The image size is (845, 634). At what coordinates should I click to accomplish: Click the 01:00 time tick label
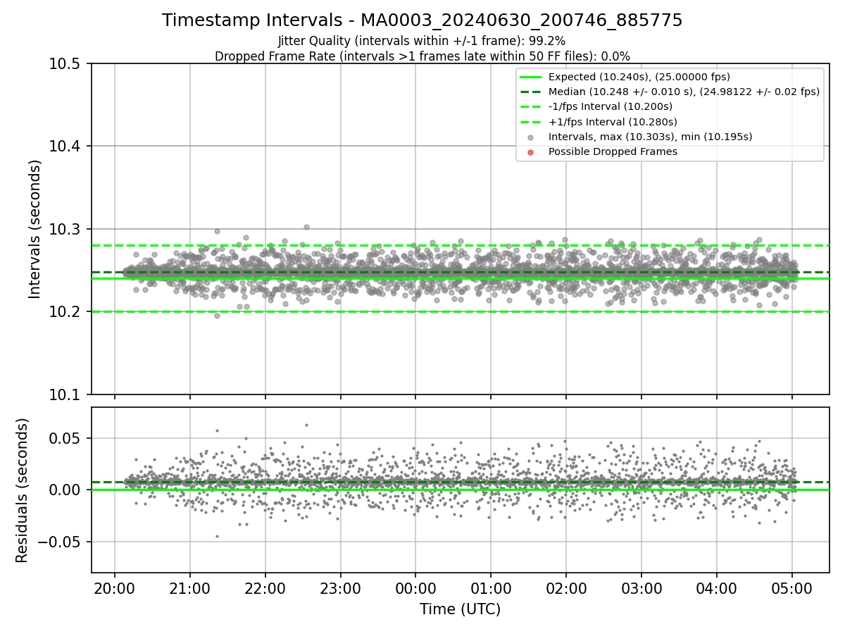(x=491, y=589)
